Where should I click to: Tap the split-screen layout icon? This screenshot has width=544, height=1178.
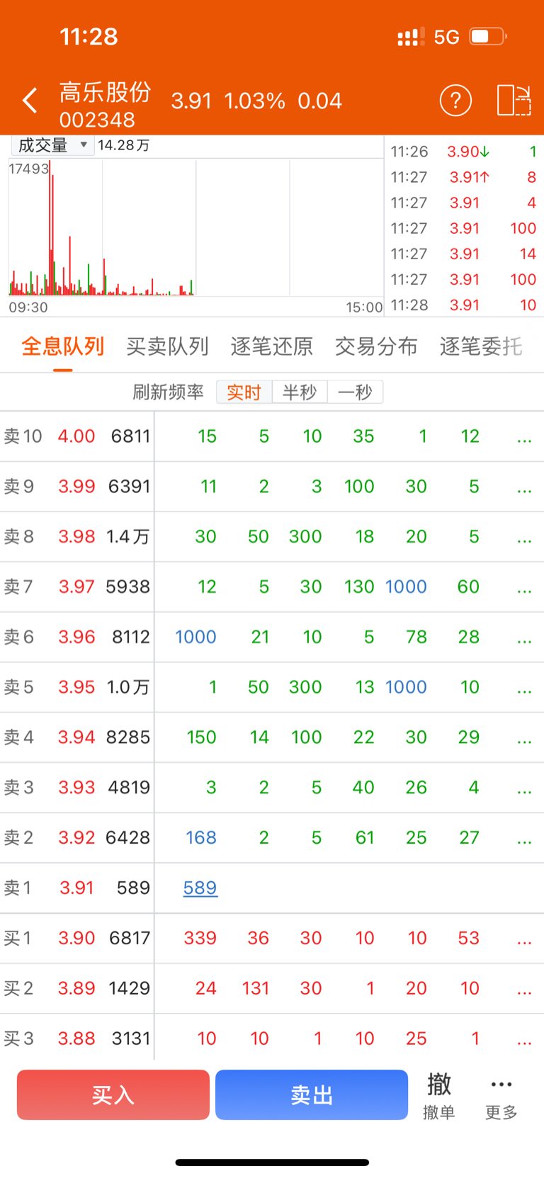[x=514, y=100]
